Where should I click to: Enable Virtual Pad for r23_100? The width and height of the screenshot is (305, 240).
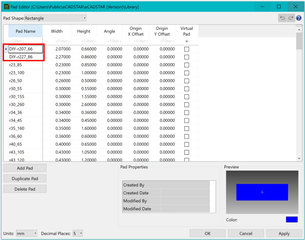pos(186,73)
